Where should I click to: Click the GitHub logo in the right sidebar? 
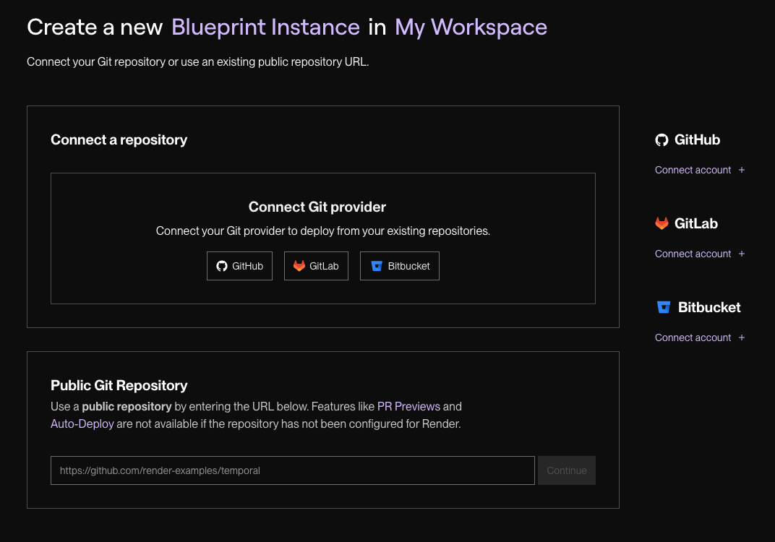(661, 140)
